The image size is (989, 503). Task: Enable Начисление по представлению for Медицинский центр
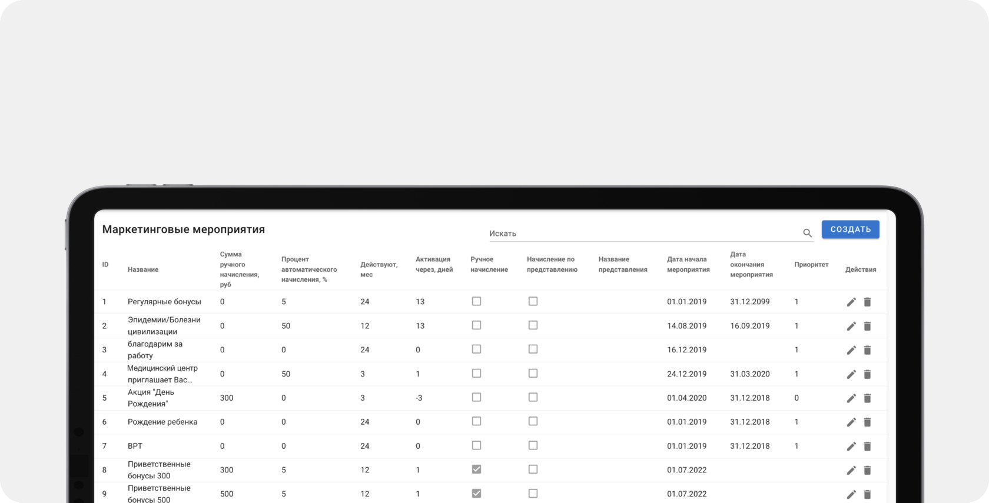point(533,374)
